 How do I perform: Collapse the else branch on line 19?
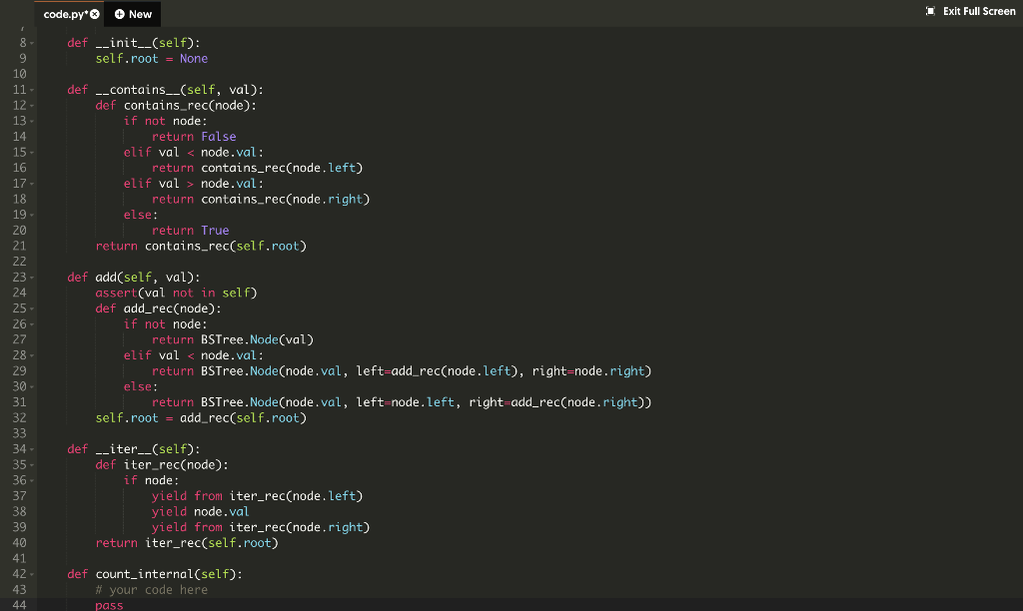click(x=30, y=214)
